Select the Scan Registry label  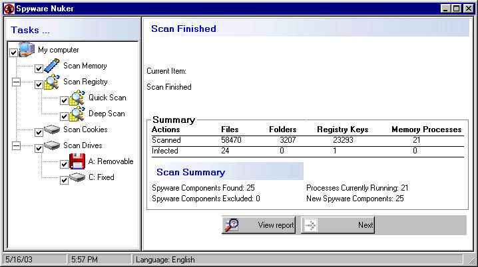(85, 82)
